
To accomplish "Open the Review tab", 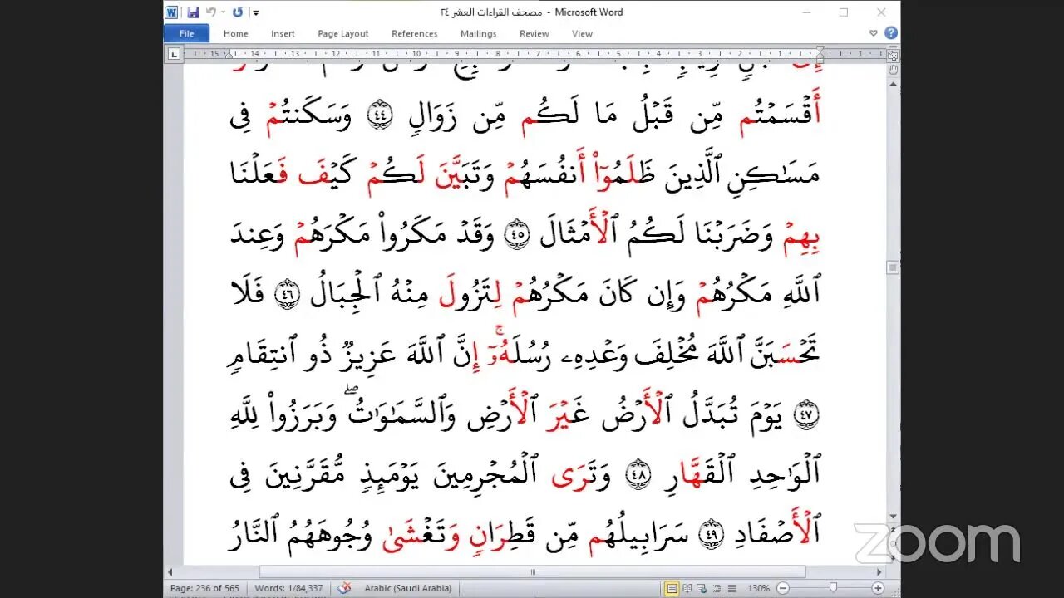I will point(534,33).
